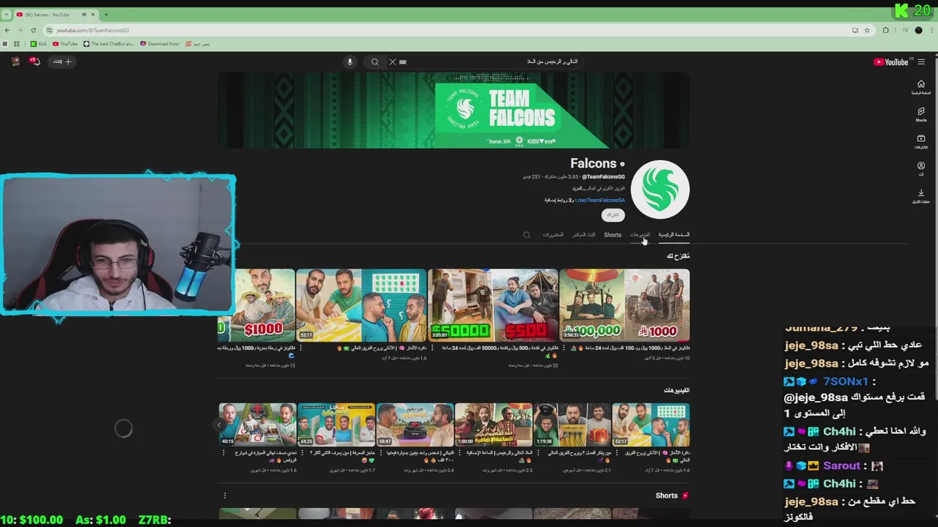Open a new browser tab
The image size is (938, 527).
(106, 15)
